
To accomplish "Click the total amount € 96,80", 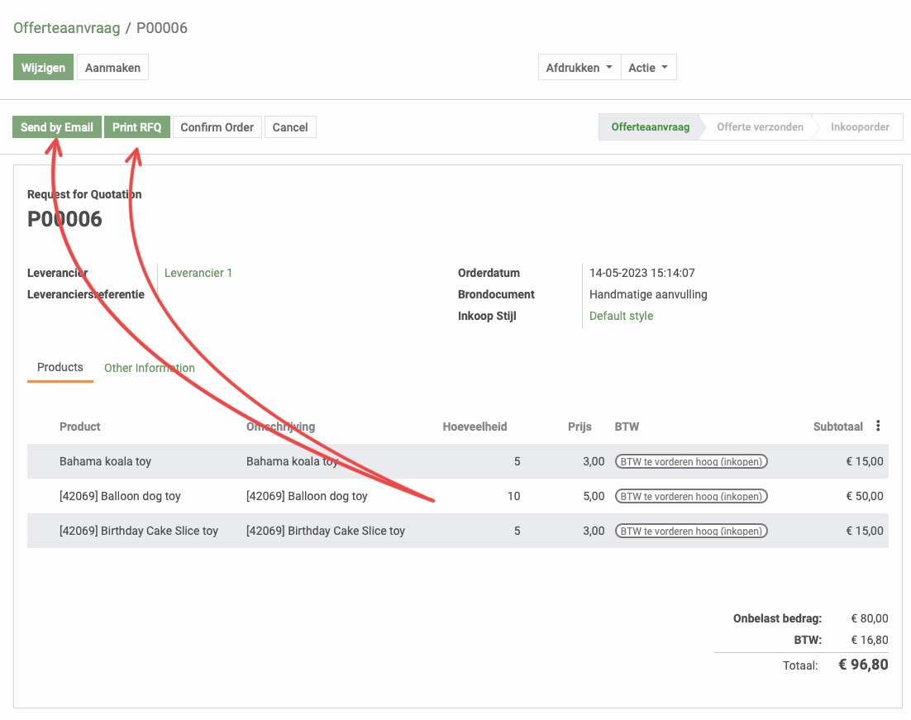I will (863, 665).
